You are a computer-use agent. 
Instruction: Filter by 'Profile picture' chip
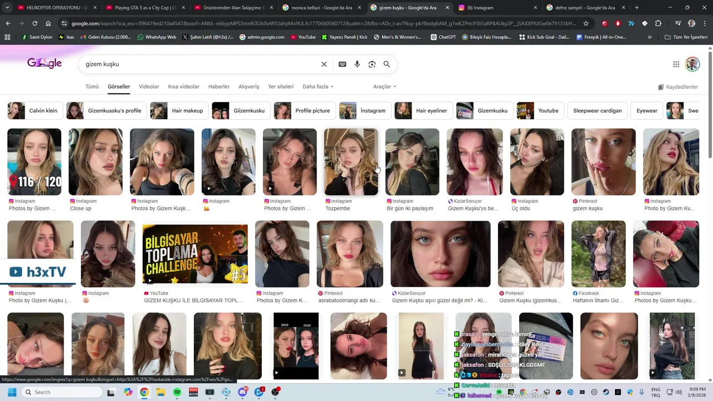tap(304, 111)
